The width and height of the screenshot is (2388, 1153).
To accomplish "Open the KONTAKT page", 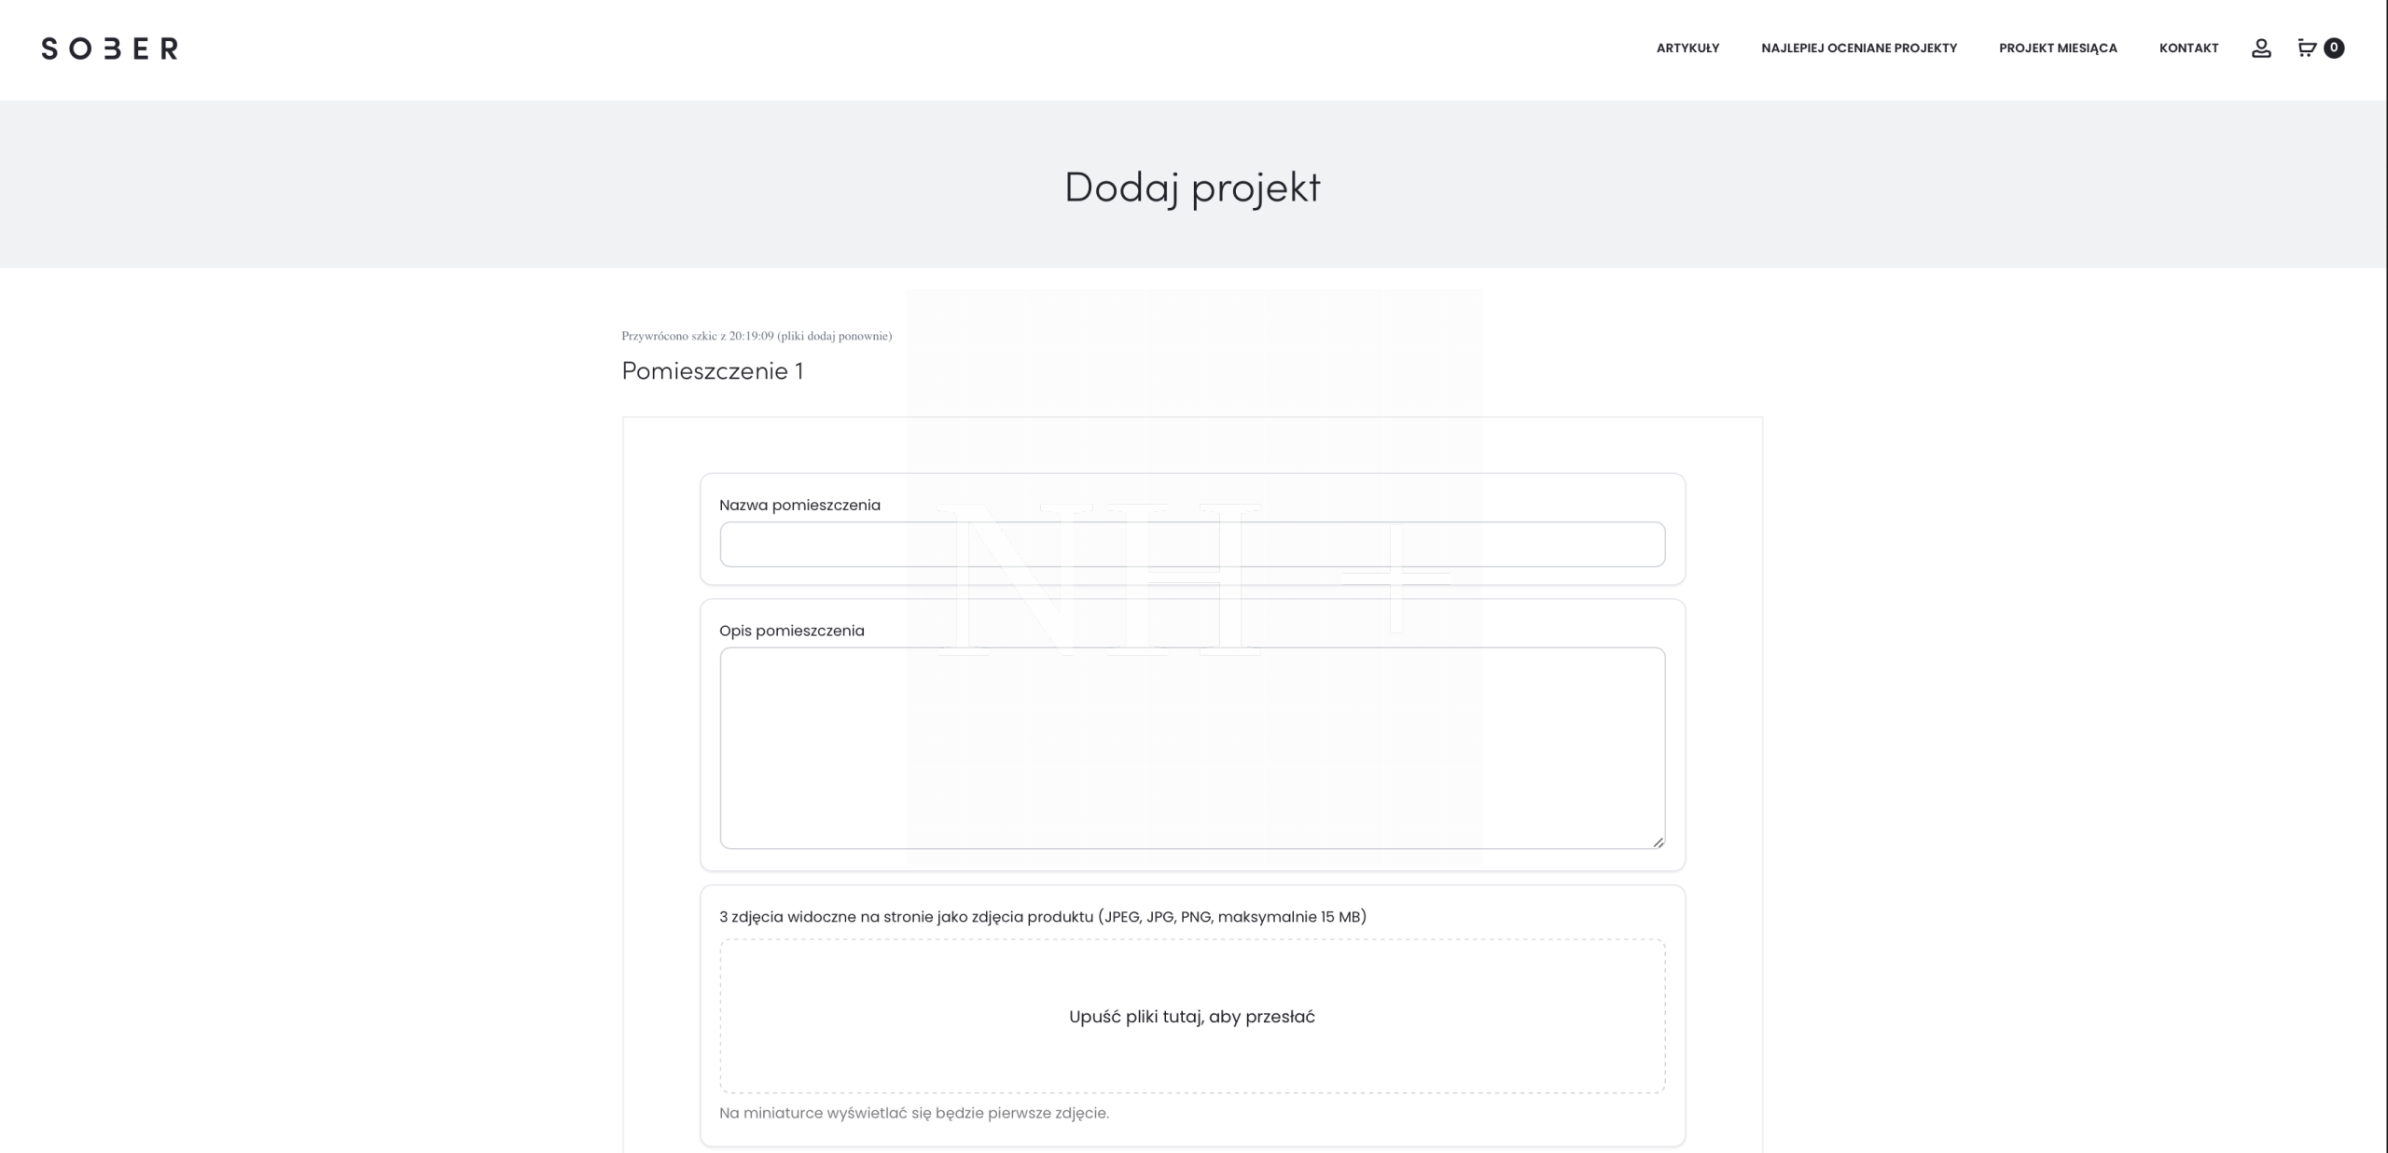I will (x=2188, y=49).
